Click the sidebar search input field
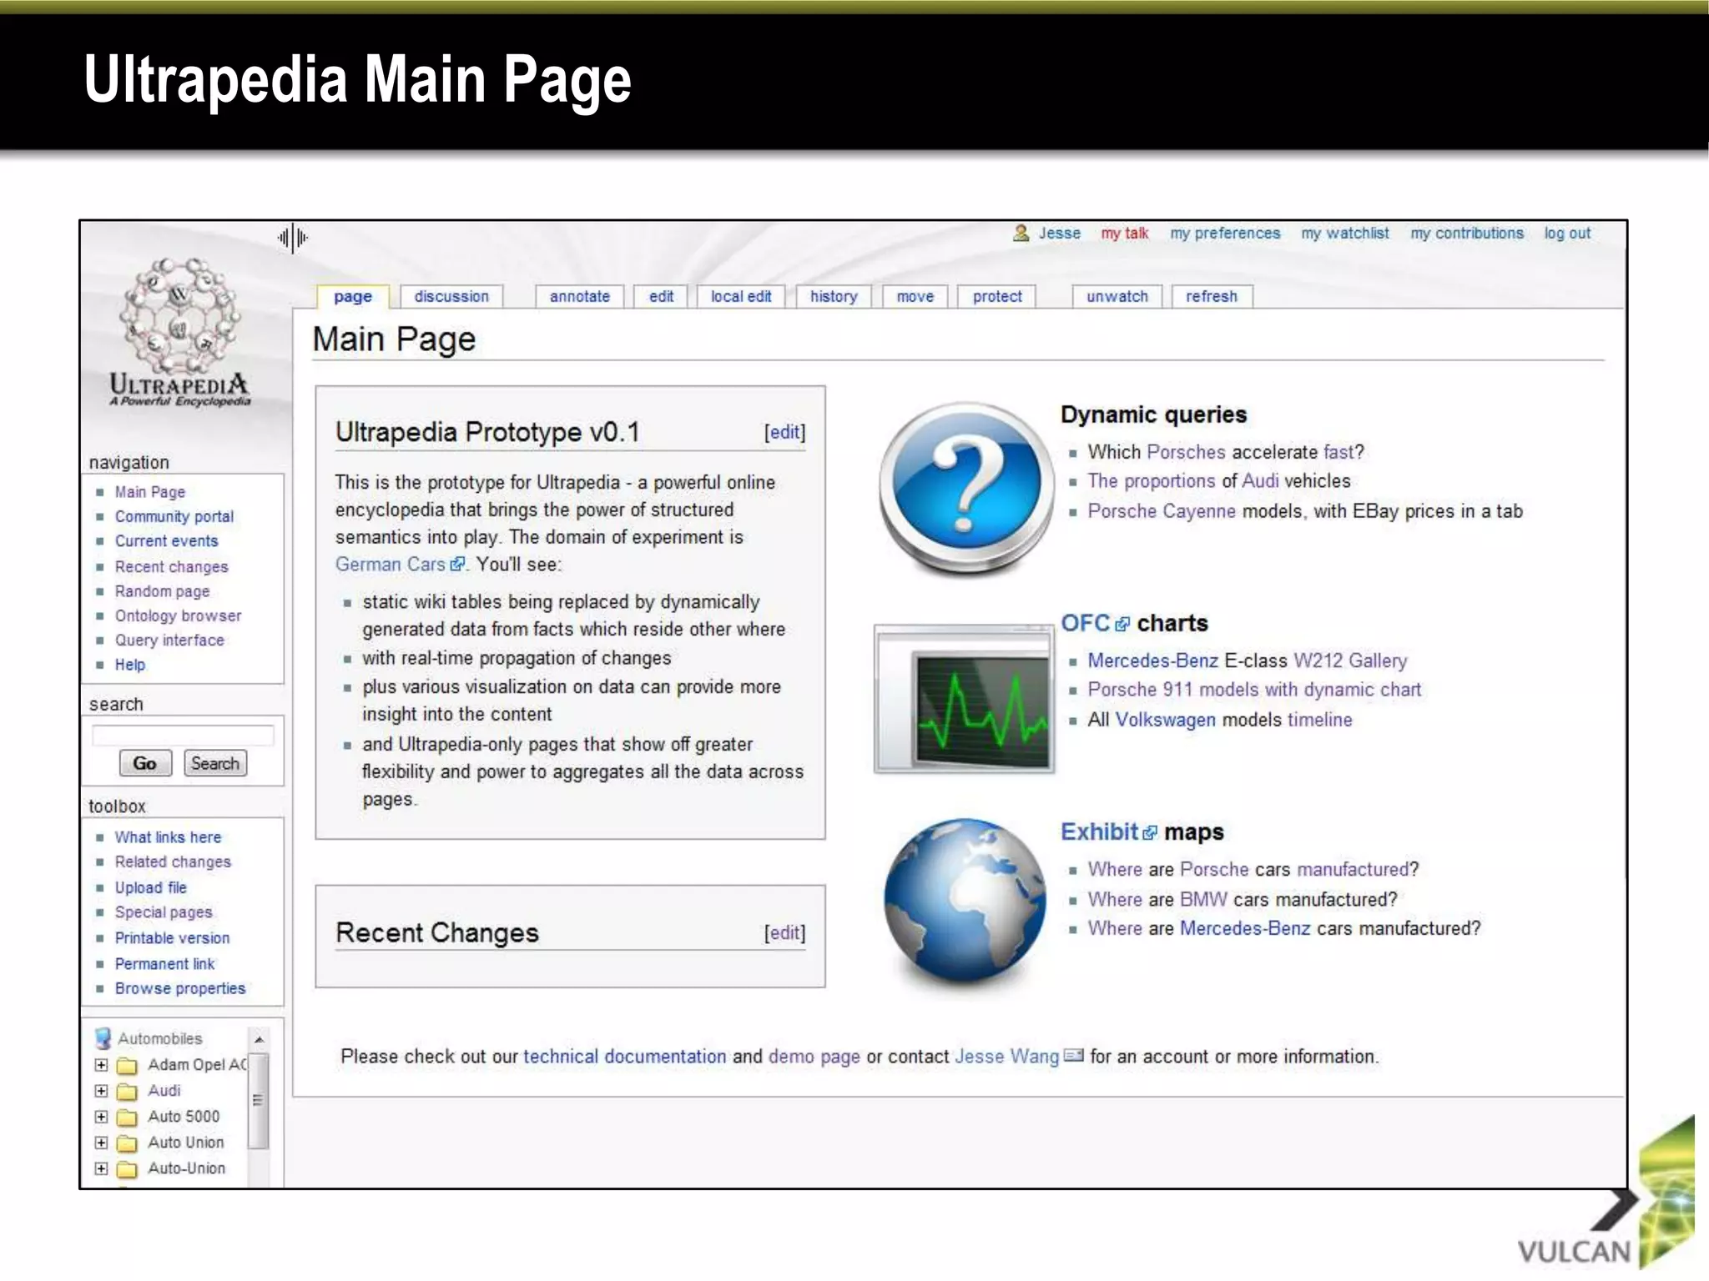1709x1281 pixels. pyautogui.click(x=183, y=735)
